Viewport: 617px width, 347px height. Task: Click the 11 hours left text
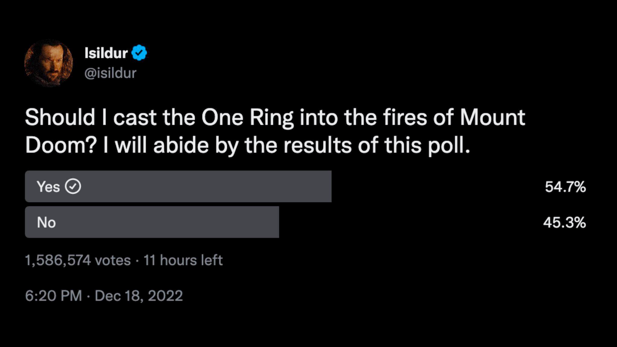183,260
